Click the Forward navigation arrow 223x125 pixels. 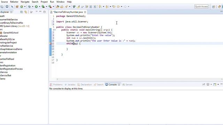[x=125, y=7]
